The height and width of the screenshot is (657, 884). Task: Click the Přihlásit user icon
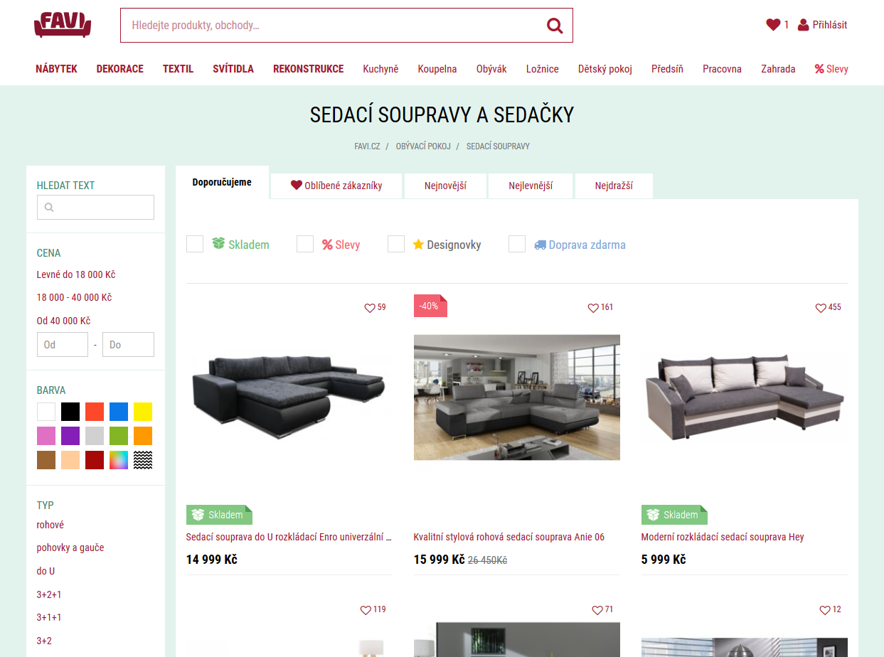coord(804,25)
